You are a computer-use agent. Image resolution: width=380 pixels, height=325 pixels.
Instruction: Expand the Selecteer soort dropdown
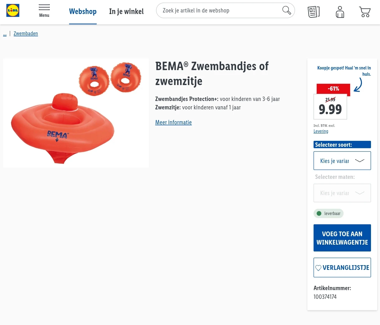(342, 161)
